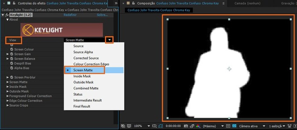Click the snapshot camera icon
Screen dimensions: 297x130
(186, 126)
